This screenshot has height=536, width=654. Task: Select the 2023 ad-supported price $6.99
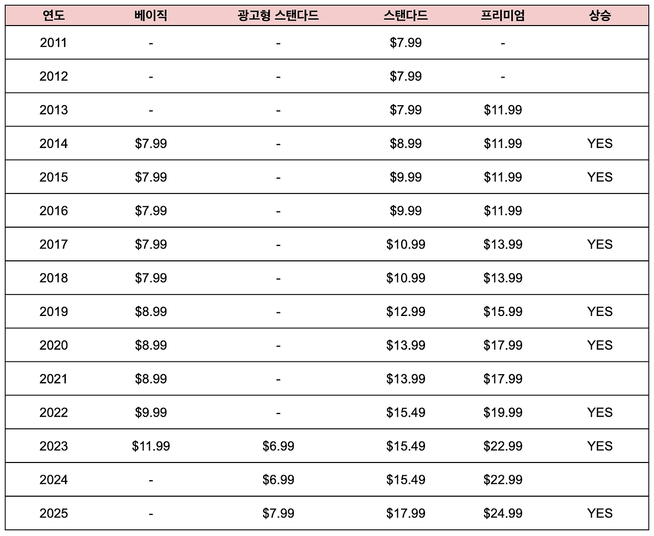coord(278,446)
